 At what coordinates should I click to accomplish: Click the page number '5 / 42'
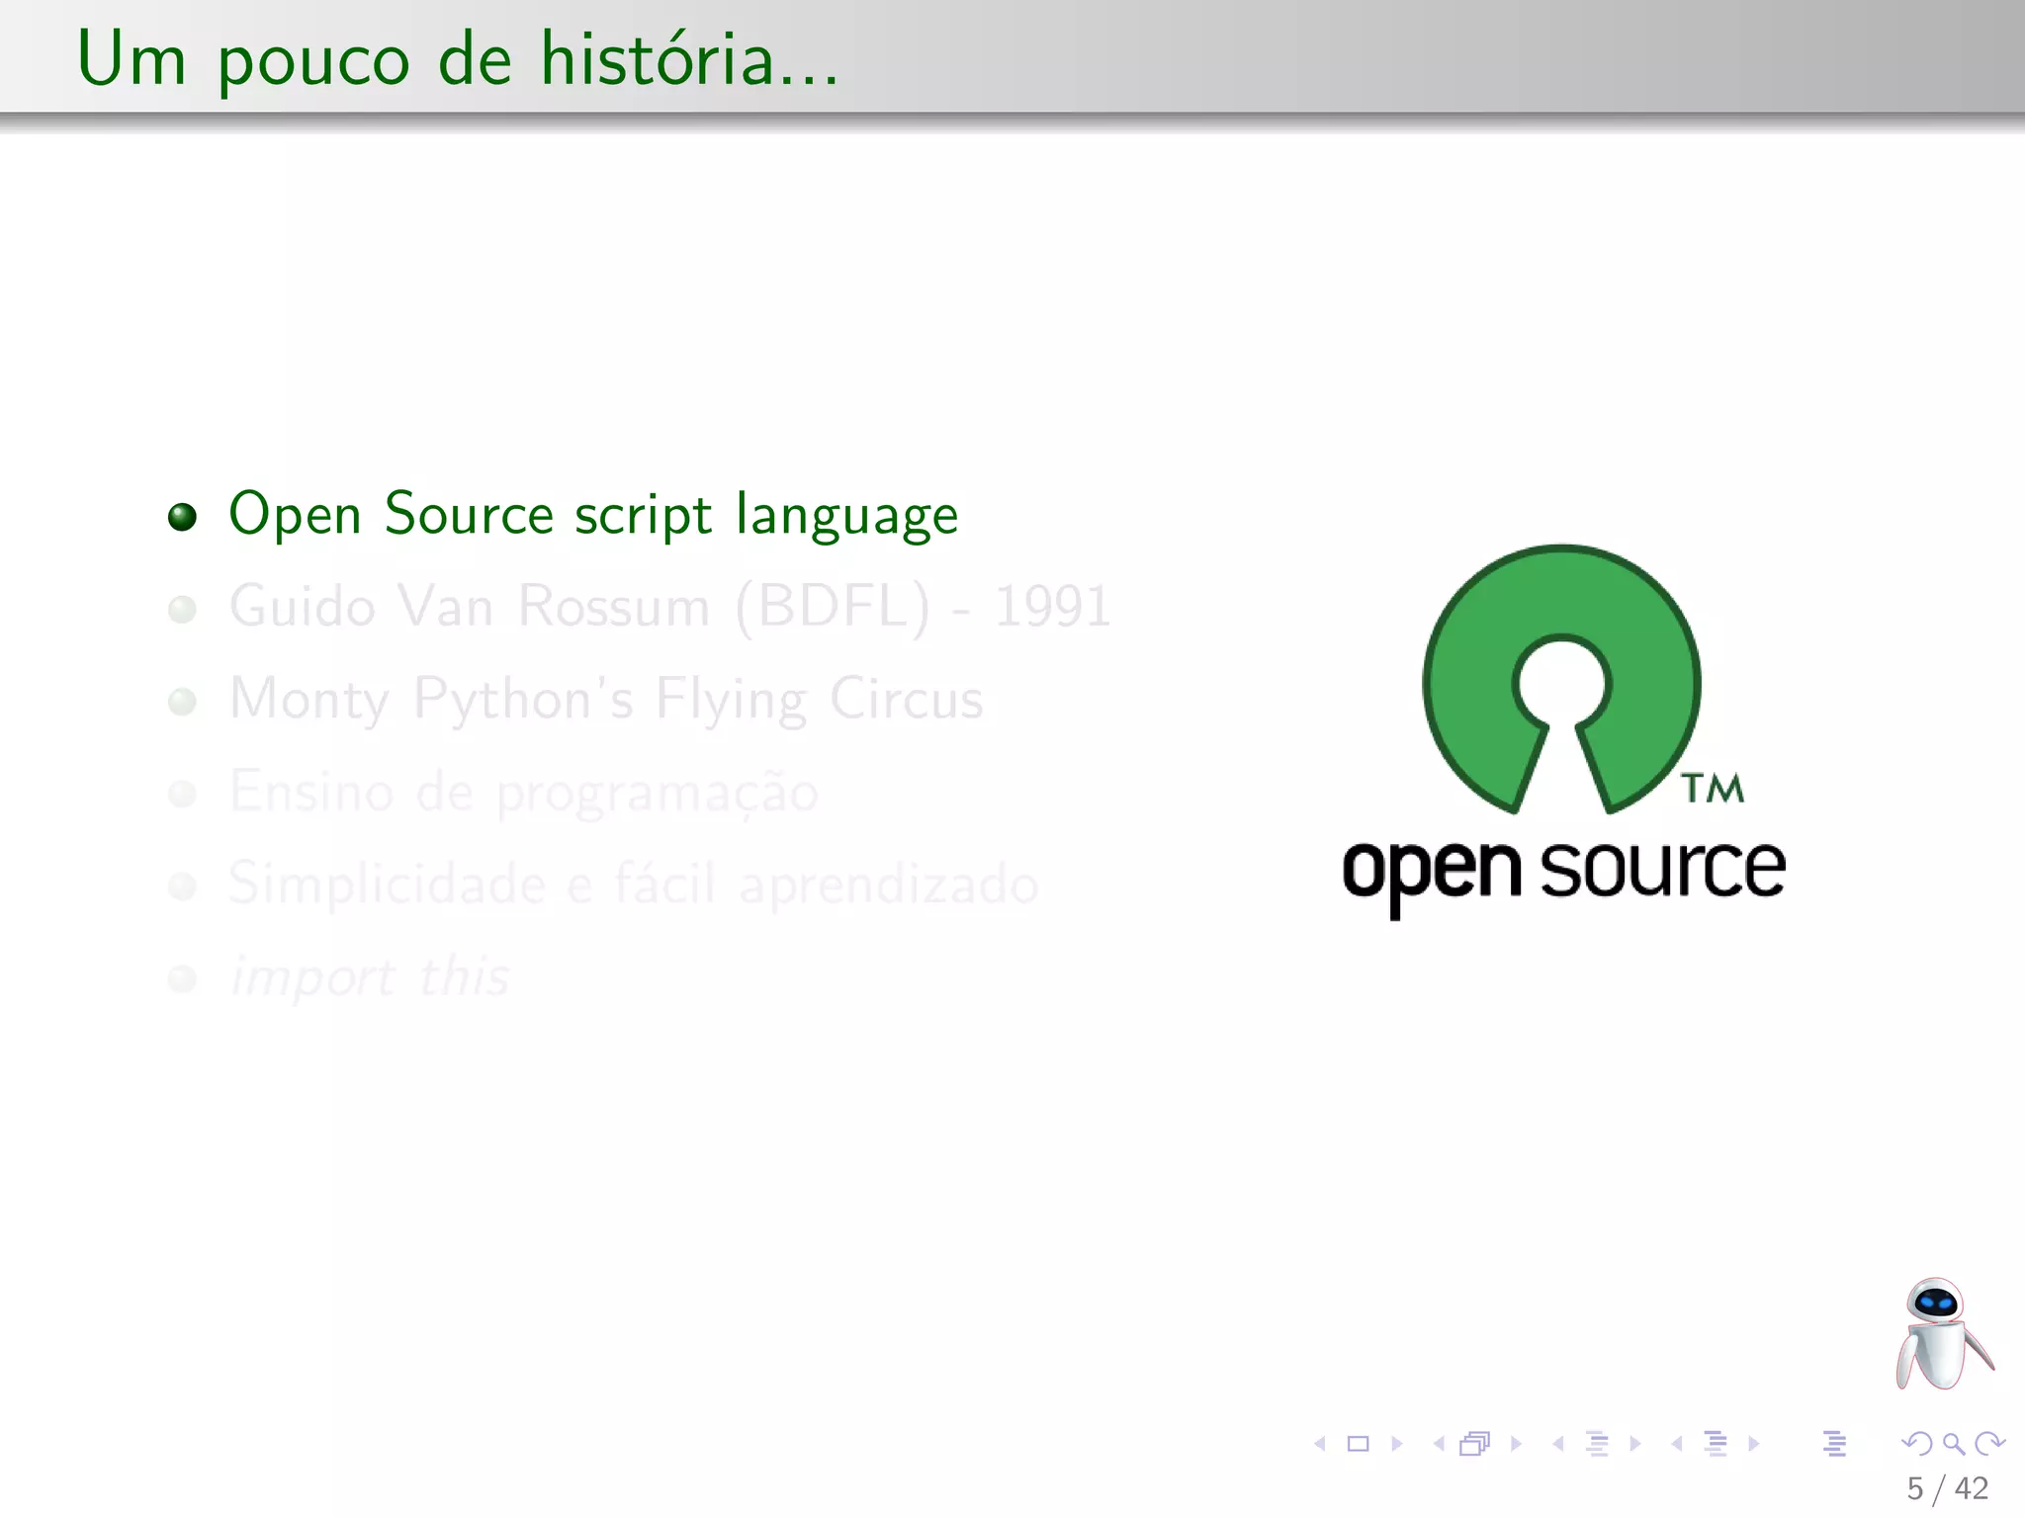point(1948,1488)
